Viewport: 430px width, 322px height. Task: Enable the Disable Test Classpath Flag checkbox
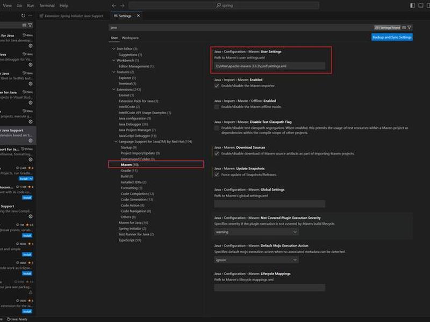217,128
